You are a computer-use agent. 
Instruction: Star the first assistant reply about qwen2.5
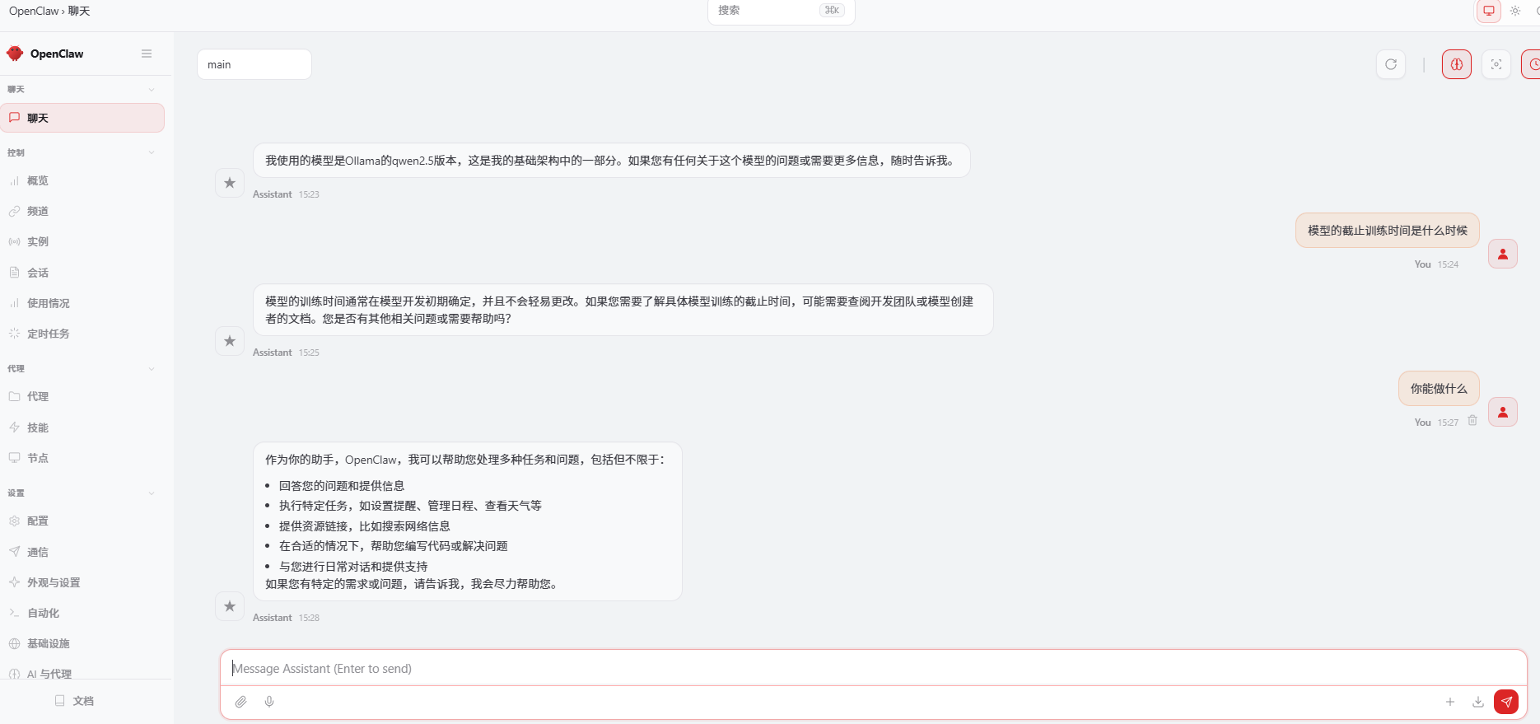coord(230,183)
